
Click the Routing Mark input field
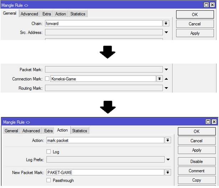pos(104,88)
